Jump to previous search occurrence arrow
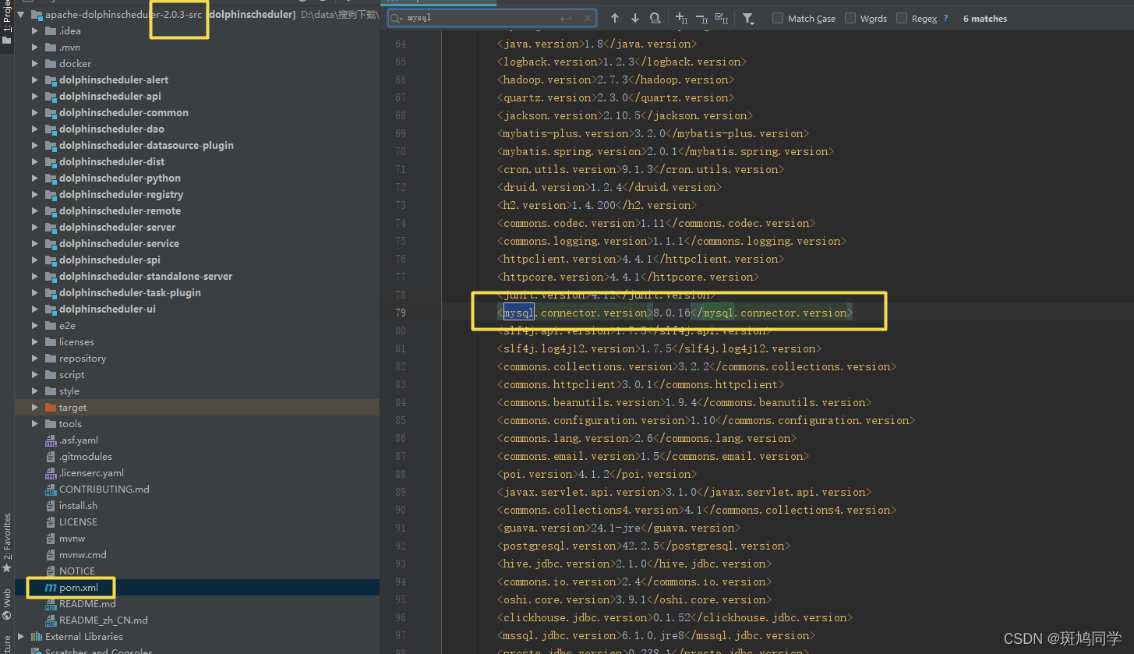Screen dimensions: 1134x654 tap(615, 18)
